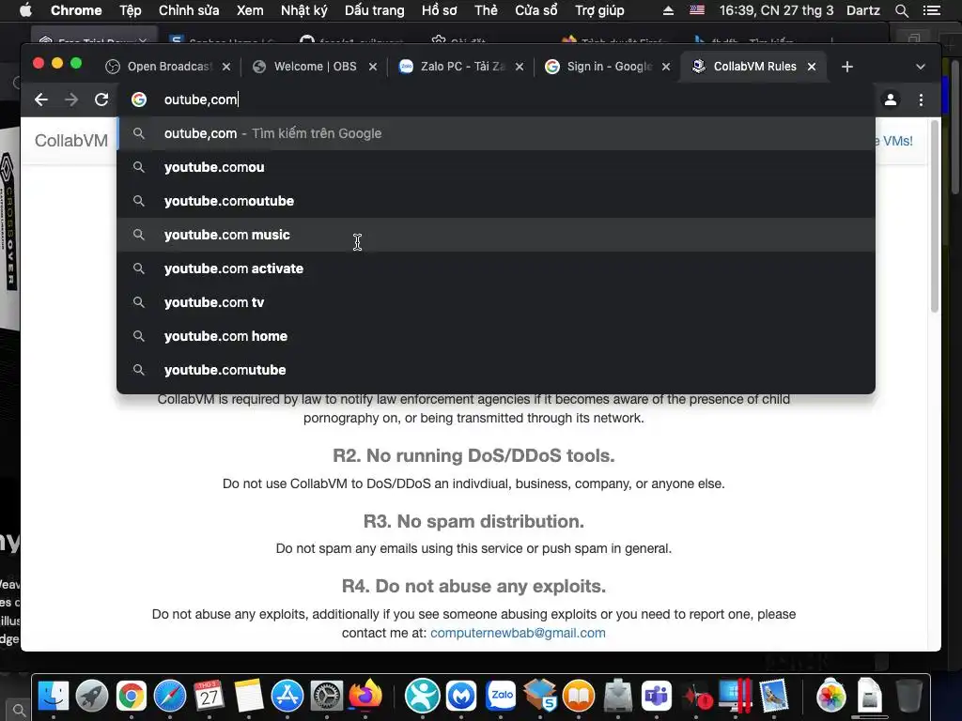Open the Control Center list icon
This screenshot has height=721, width=962.
coord(931,10)
